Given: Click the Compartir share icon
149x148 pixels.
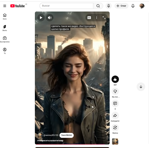Looking at the screenshot, I should point(115,115).
